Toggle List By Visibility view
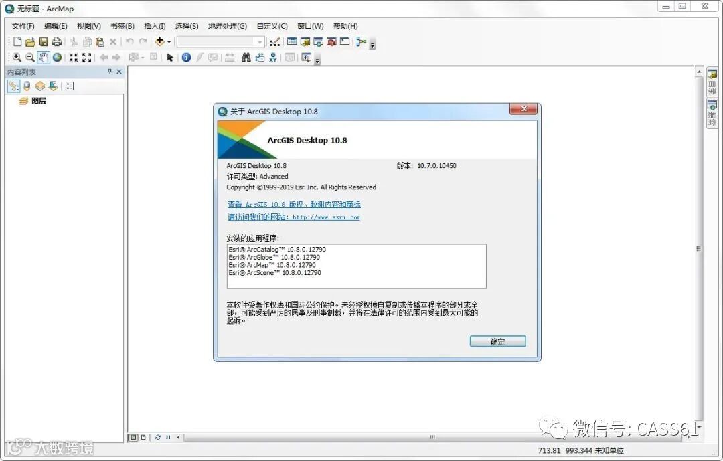The image size is (723, 461). (40, 86)
